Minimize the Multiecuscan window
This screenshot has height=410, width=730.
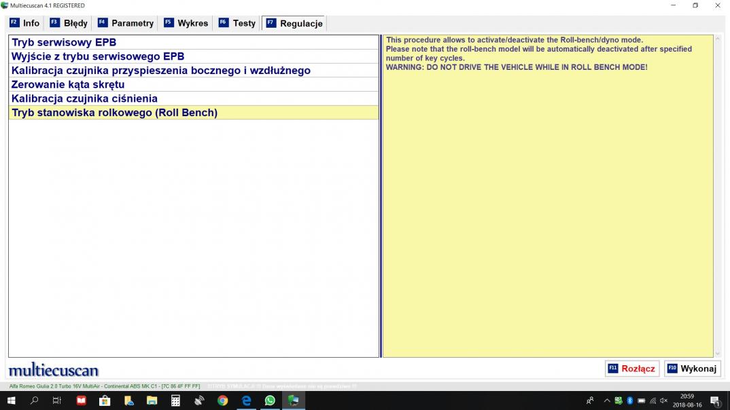click(x=673, y=5)
